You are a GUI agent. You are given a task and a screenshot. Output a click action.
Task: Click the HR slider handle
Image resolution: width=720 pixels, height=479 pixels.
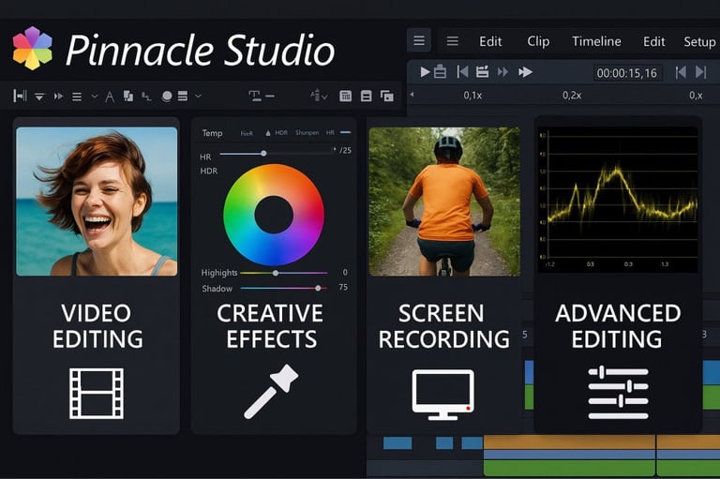click(263, 154)
